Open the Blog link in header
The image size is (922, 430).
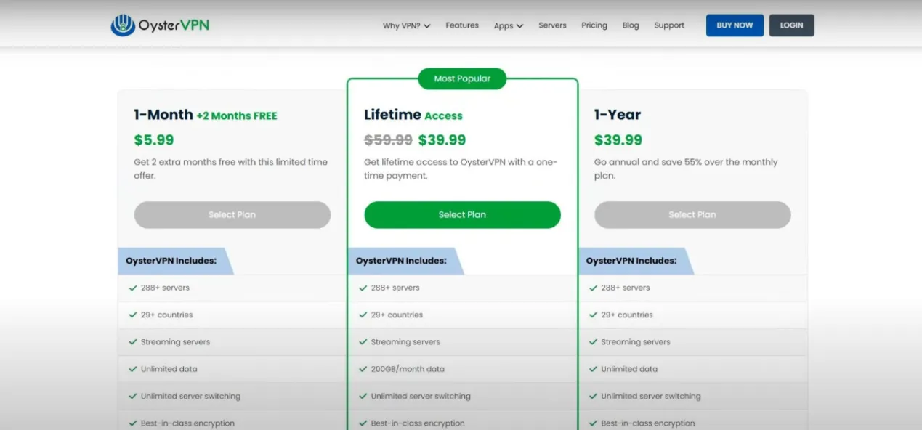click(x=631, y=25)
